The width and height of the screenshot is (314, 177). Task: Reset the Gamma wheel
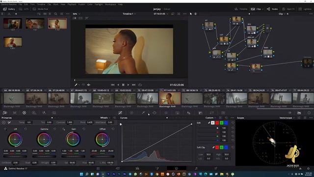coord(55,129)
